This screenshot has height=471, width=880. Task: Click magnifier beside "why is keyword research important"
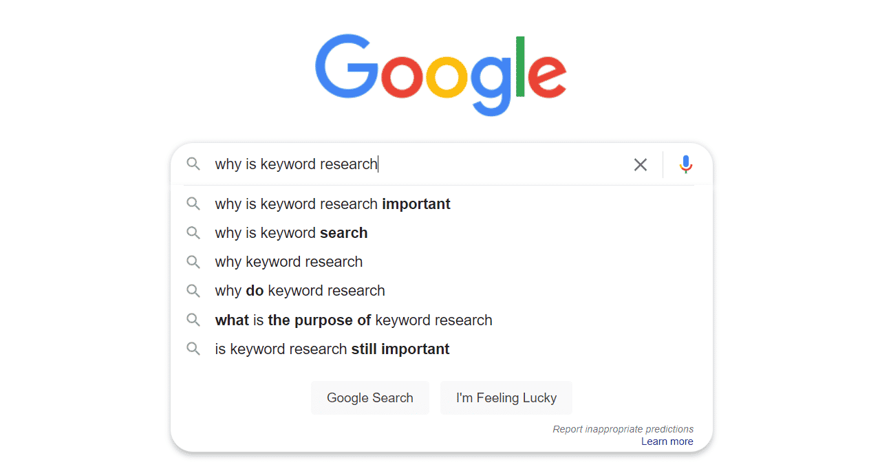(x=193, y=204)
